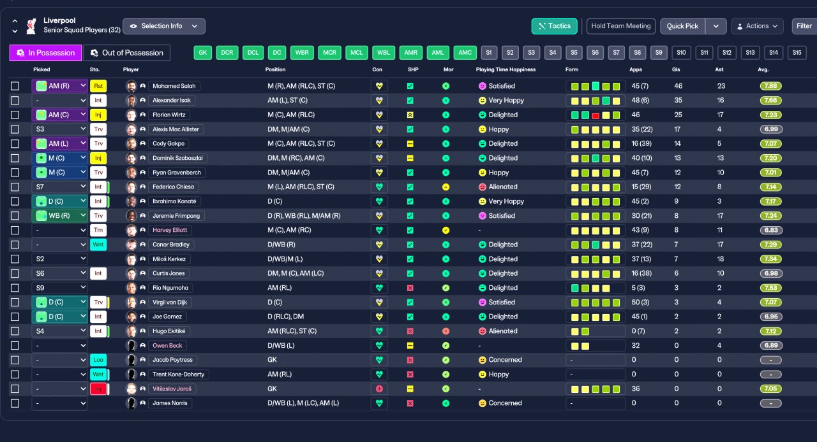
Task: Click the Tactics button
Action: tap(554, 26)
